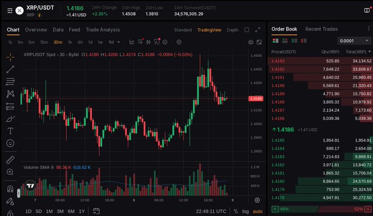The width and height of the screenshot is (373, 216).
Task: Open timezone menu at 22:49:11 UTC
Action: click(x=211, y=211)
